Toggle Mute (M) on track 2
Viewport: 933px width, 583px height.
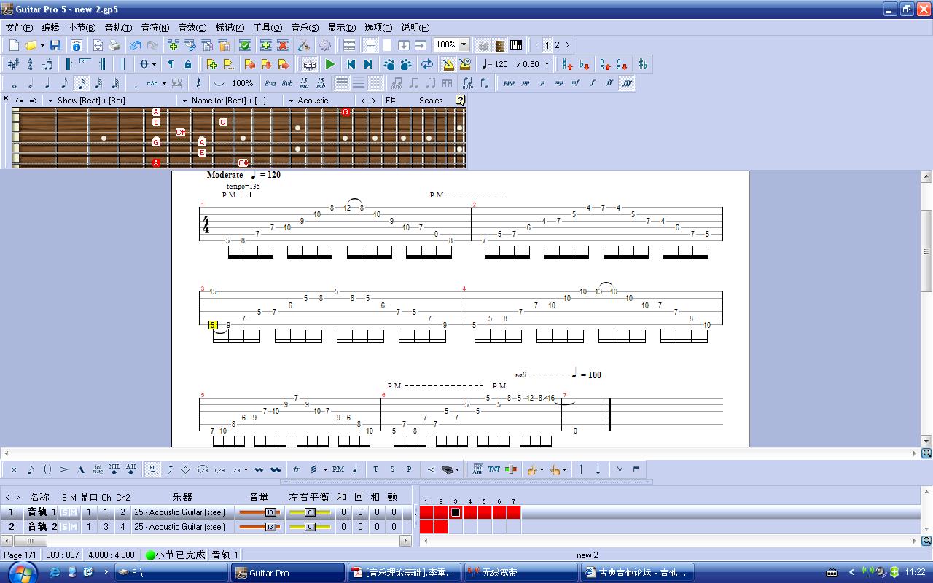point(73,527)
